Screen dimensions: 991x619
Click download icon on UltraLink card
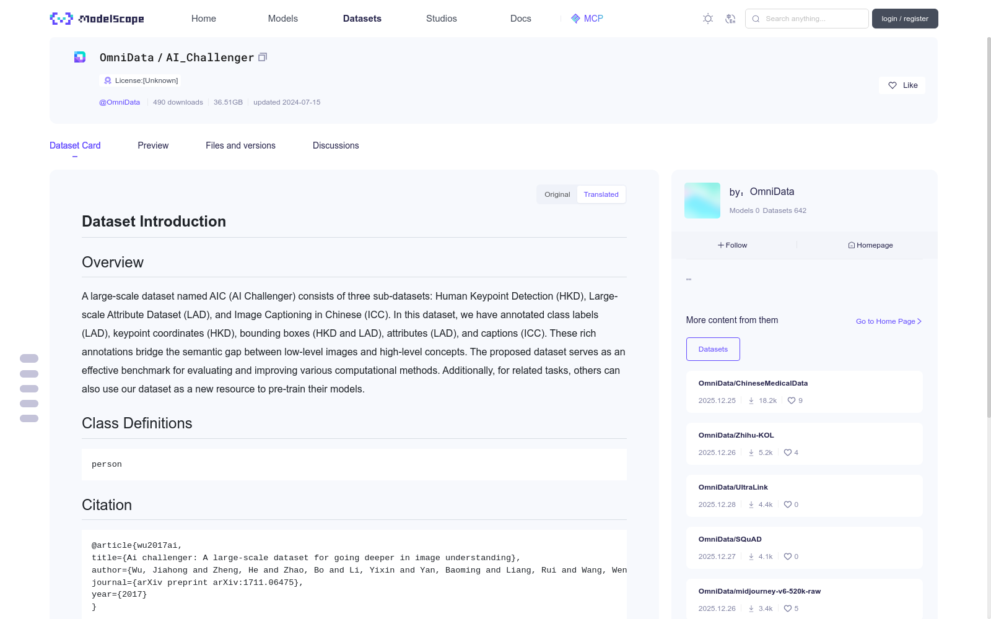coord(751,504)
